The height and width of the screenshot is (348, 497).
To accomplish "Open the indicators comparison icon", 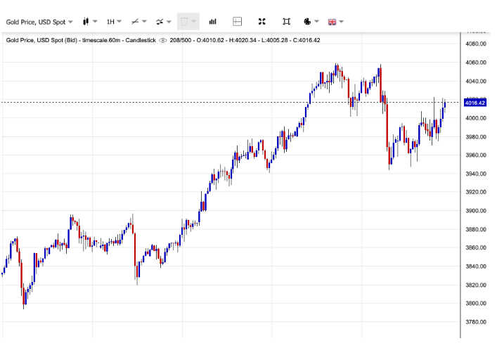I will point(160,22).
